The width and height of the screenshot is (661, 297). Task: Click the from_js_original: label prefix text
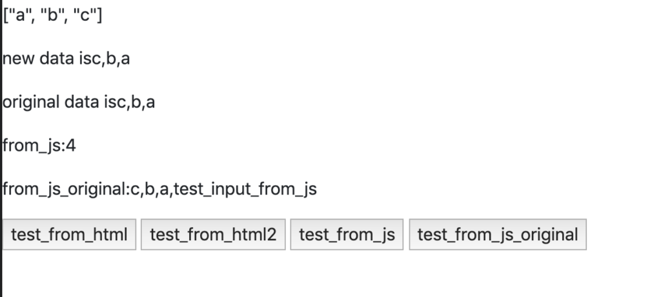(x=66, y=189)
